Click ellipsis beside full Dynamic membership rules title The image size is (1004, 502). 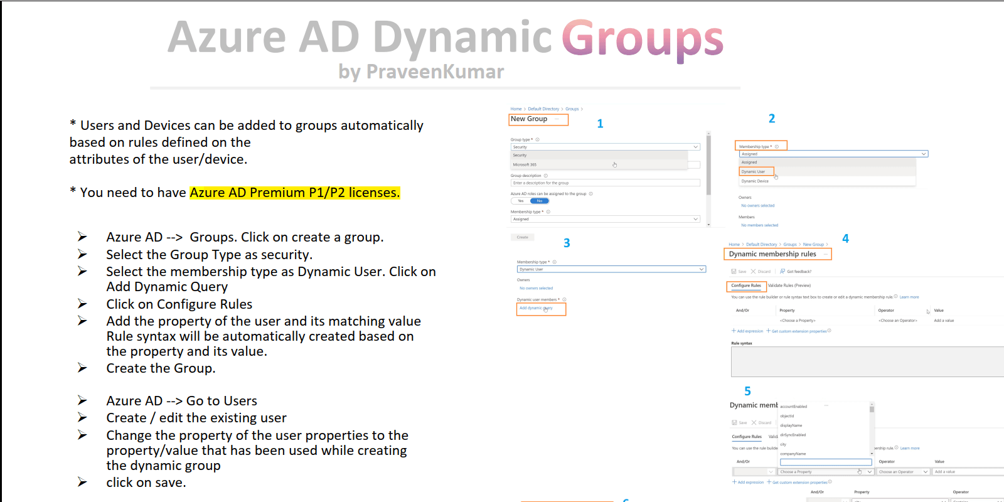pos(825,254)
